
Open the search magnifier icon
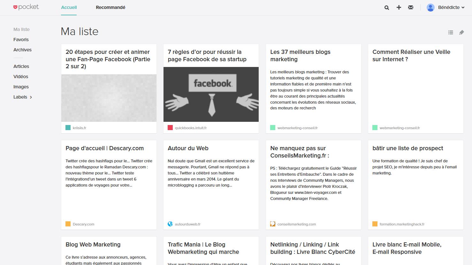(x=387, y=7)
